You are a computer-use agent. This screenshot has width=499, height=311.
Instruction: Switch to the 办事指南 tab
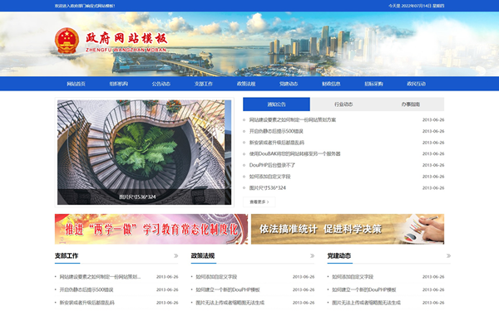[x=411, y=104]
